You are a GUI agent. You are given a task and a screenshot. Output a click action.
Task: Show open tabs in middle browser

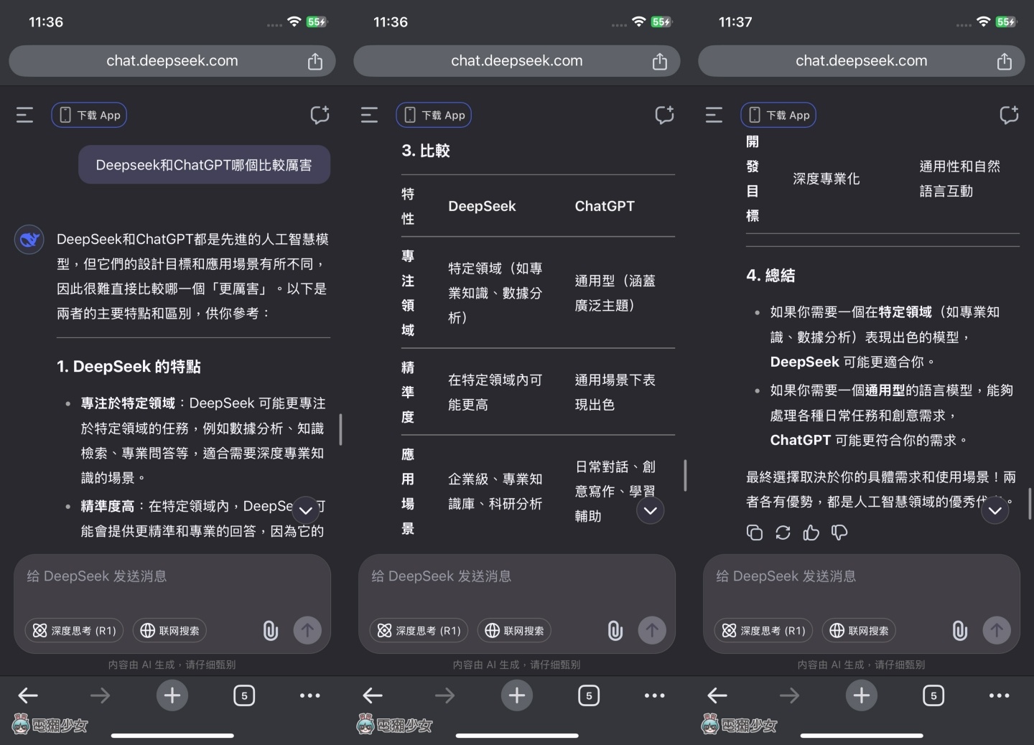click(589, 695)
